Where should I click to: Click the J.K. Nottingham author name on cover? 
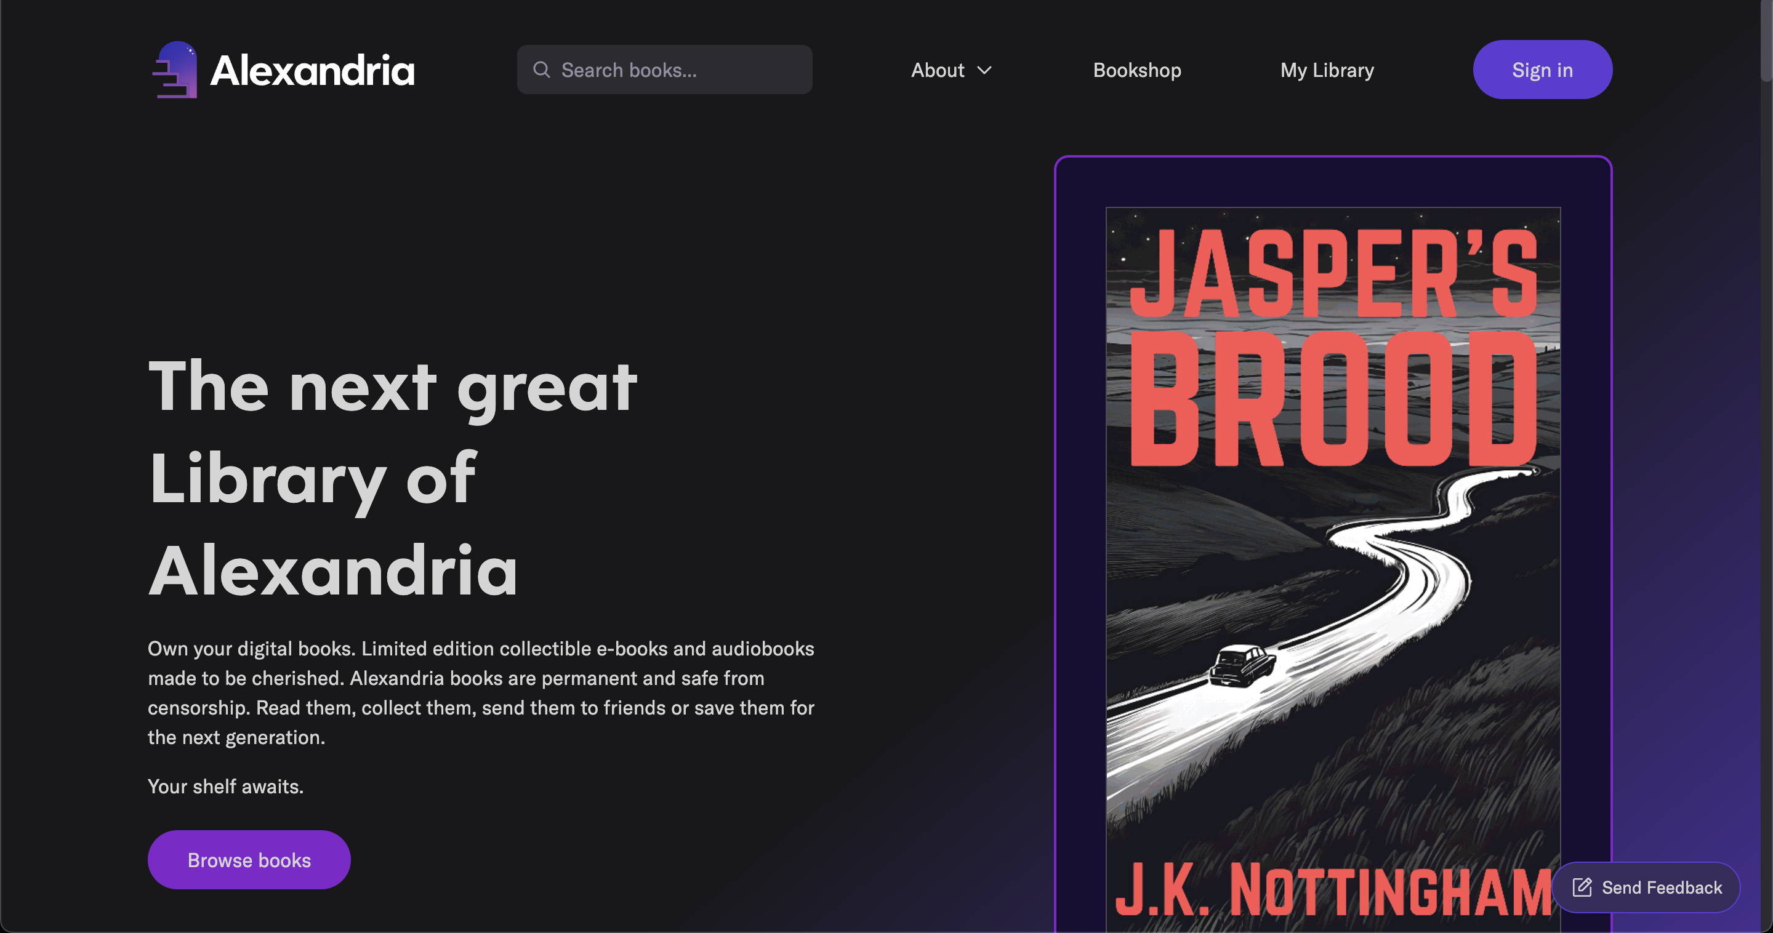tap(1332, 890)
